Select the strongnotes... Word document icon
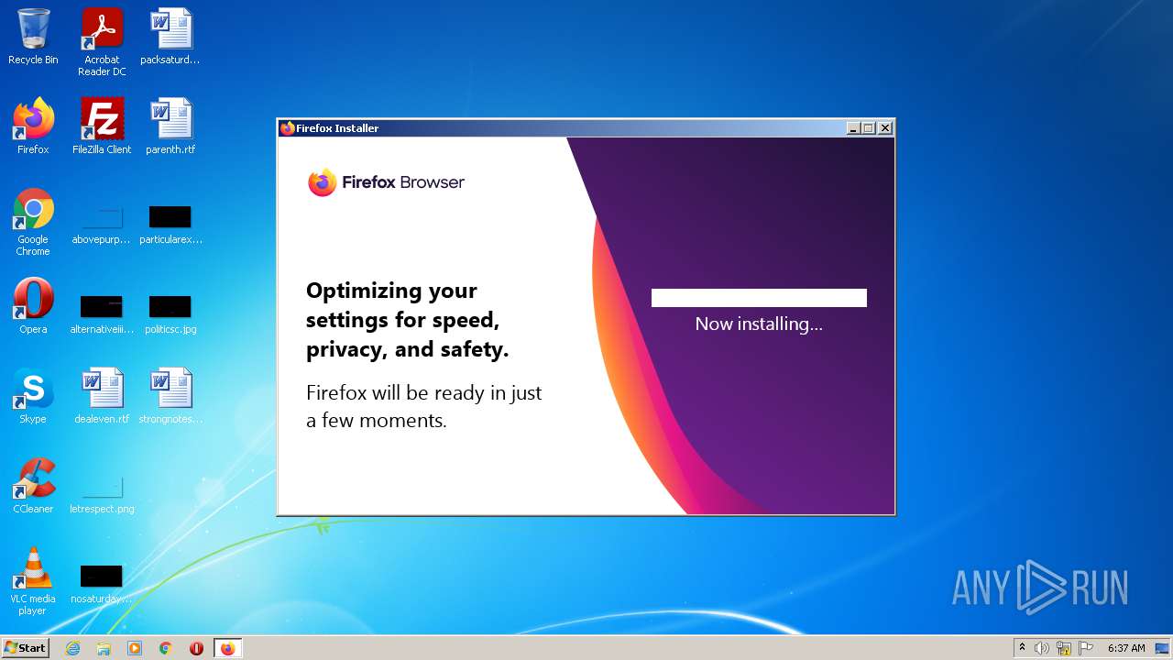 (170, 396)
